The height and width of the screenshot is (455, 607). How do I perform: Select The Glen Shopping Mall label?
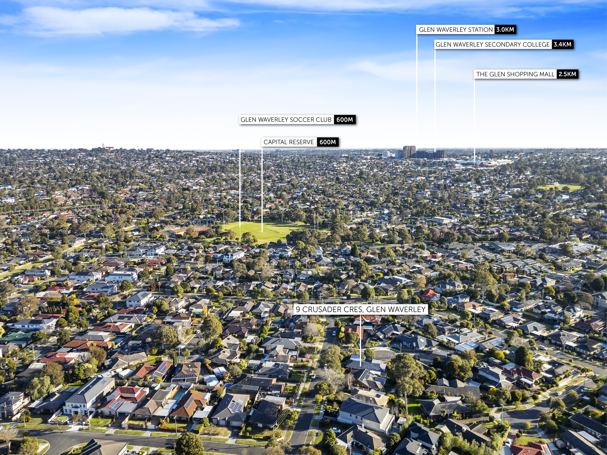[515, 74]
